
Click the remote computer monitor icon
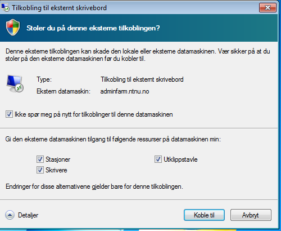point(15,84)
